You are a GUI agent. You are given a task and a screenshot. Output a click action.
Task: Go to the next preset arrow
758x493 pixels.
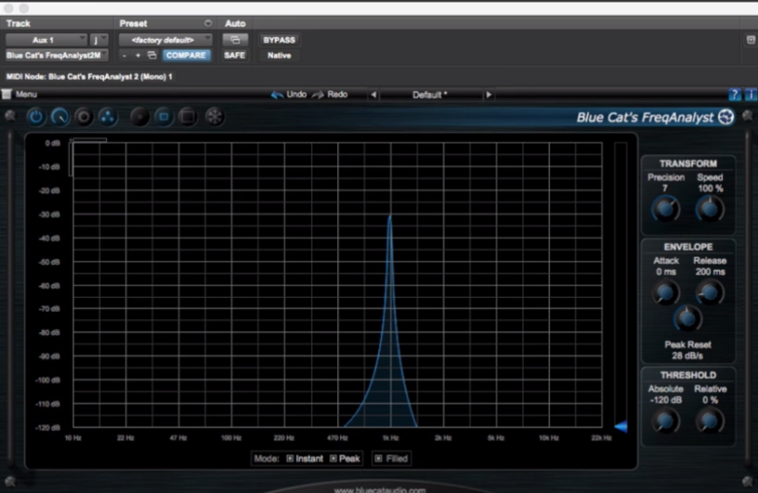point(489,95)
